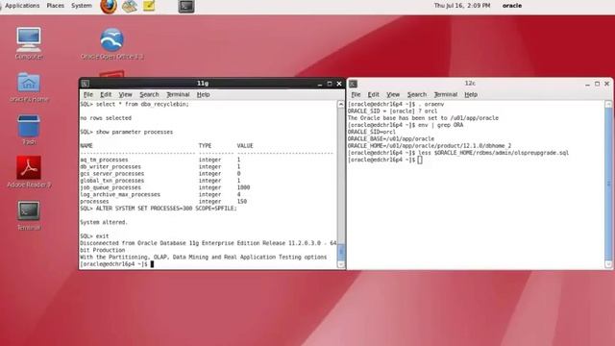This screenshot has height=346, width=615.
Task: Click the 12c window title bar
Action: (x=470, y=84)
